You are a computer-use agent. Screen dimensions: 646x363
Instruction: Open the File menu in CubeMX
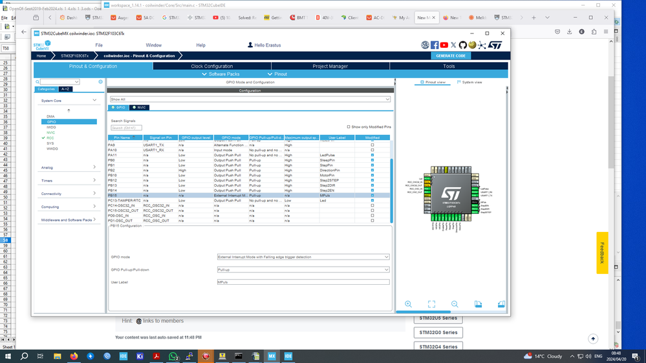coord(99,45)
